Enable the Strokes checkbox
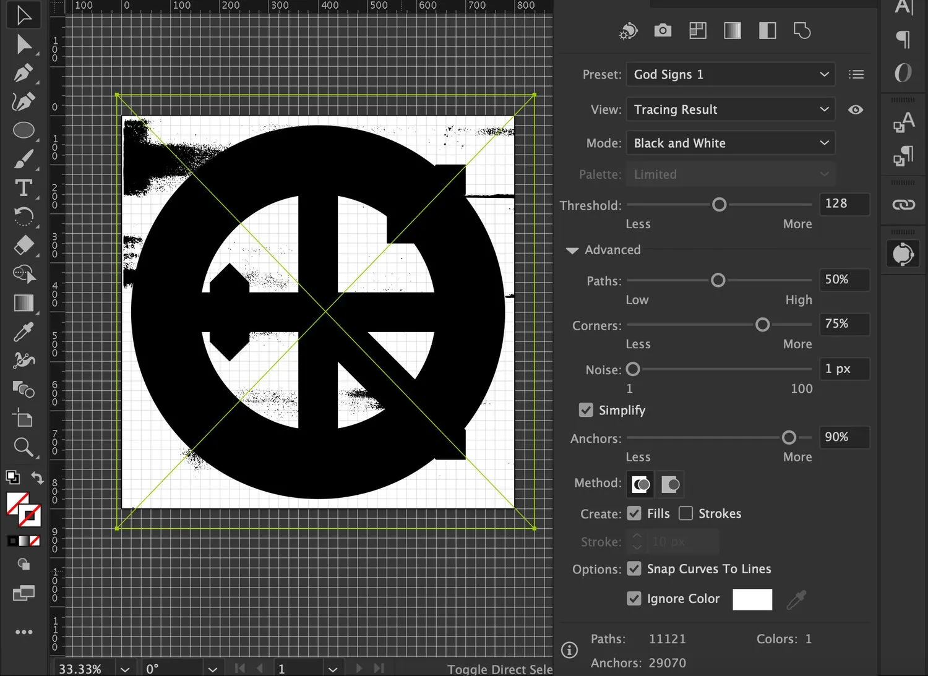Image resolution: width=928 pixels, height=676 pixels. pos(685,513)
